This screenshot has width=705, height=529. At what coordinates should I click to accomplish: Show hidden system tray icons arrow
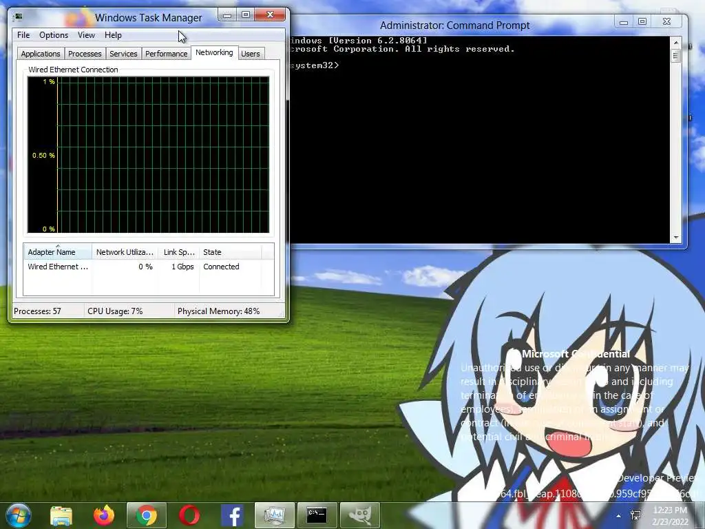click(619, 516)
